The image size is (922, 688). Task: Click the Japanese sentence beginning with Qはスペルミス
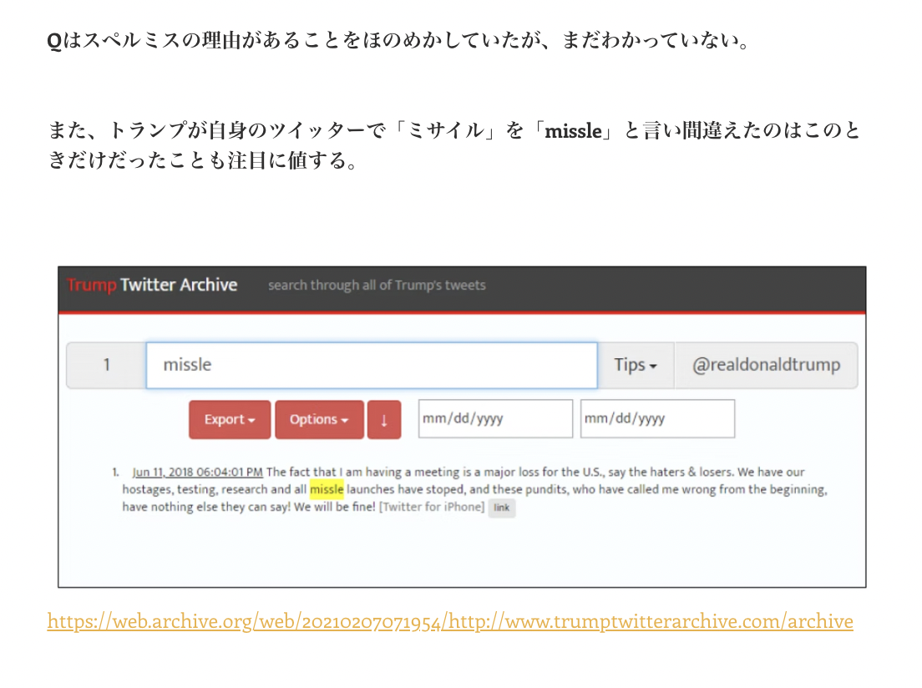pyautogui.click(x=398, y=41)
